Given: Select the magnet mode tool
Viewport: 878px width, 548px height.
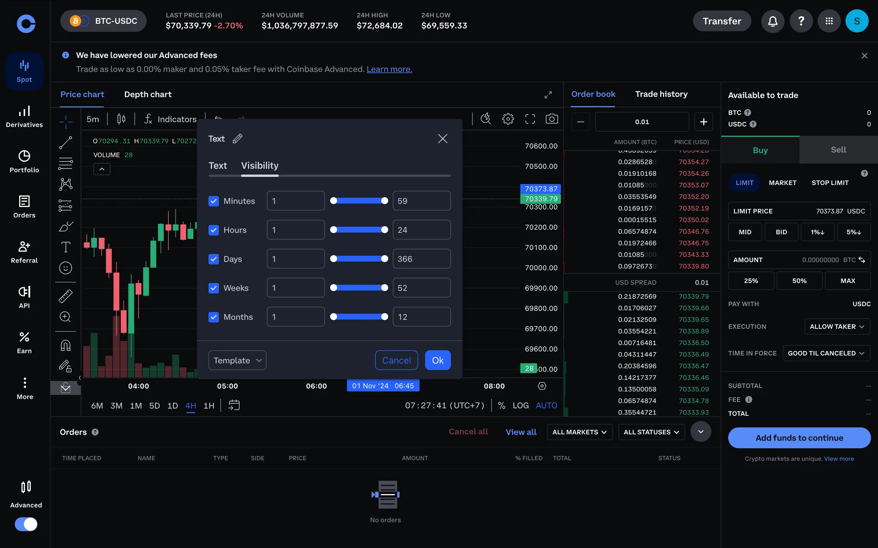Looking at the screenshot, I should pos(65,346).
